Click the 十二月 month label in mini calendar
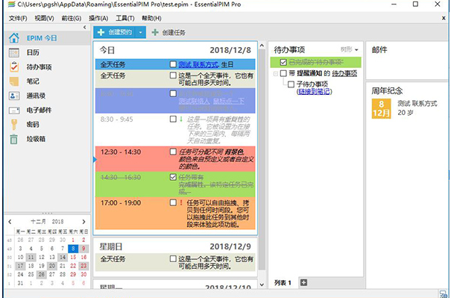Viewport: 451px width, 298px height. tap(38, 222)
